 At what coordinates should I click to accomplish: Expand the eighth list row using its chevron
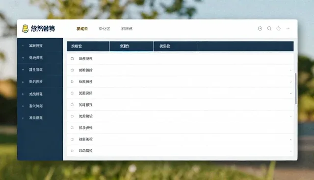(x=291, y=140)
